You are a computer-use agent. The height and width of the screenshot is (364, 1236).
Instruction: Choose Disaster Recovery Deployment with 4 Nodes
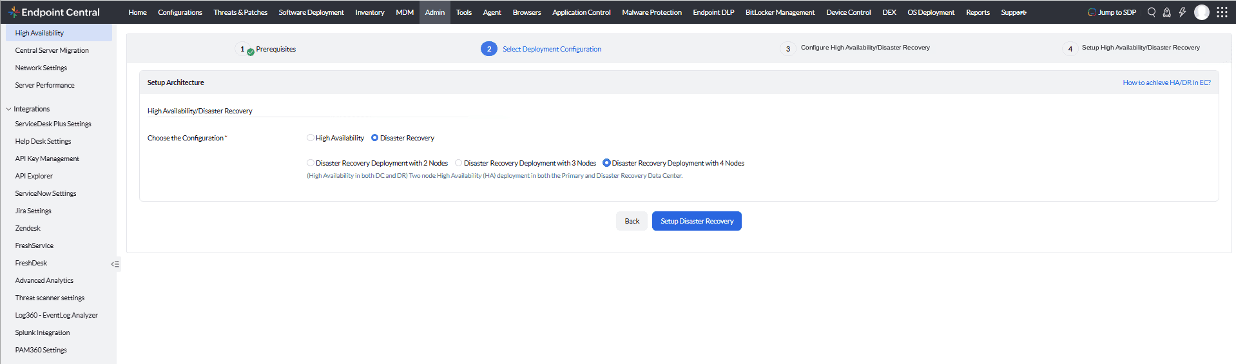[606, 163]
